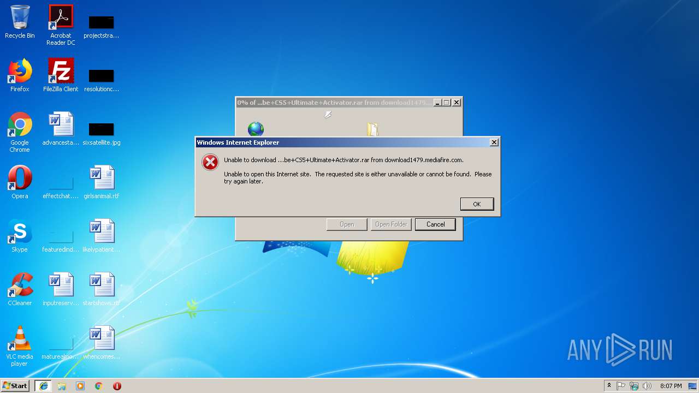Close the download progress window
The width and height of the screenshot is (699, 393).
pyautogui.click(x=457, y=103)
